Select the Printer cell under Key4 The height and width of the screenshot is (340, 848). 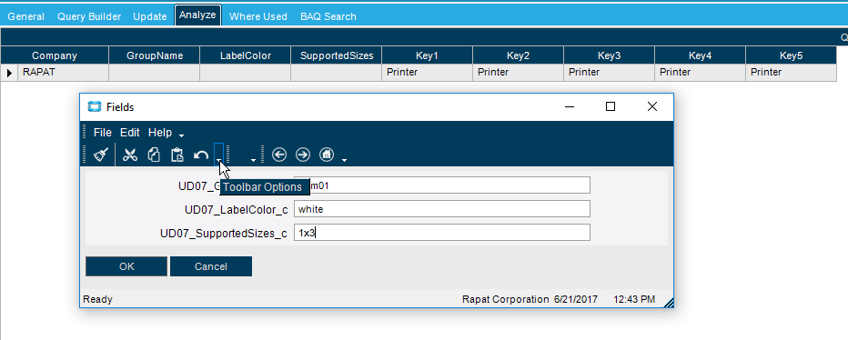[700, 73]
